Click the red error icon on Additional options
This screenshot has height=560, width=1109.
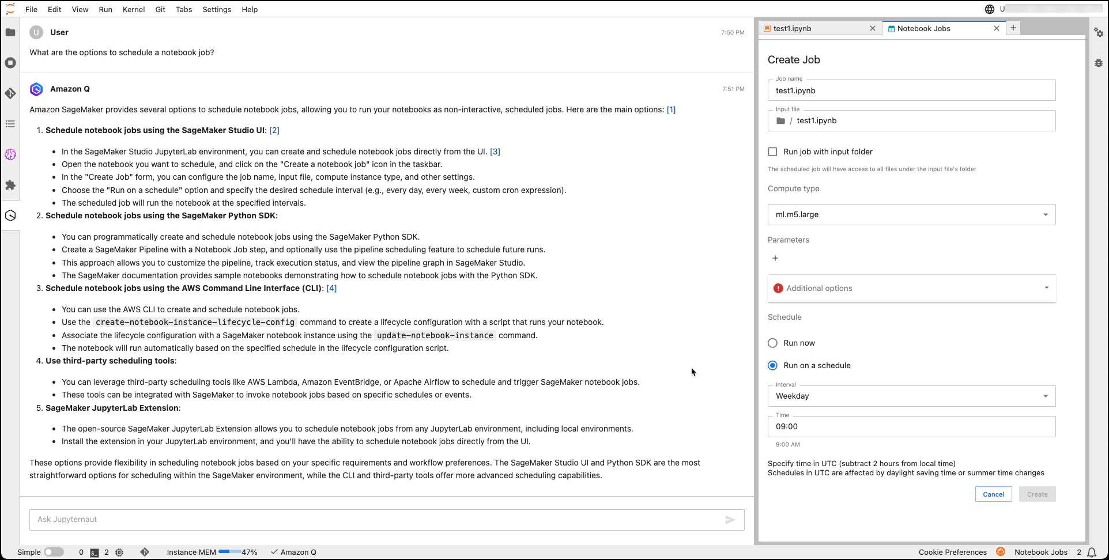coord(778,289)
